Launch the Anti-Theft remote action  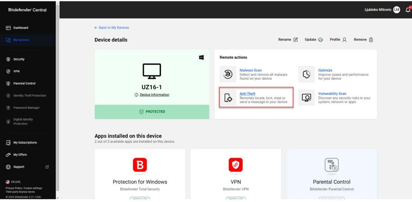click(247, 93)
